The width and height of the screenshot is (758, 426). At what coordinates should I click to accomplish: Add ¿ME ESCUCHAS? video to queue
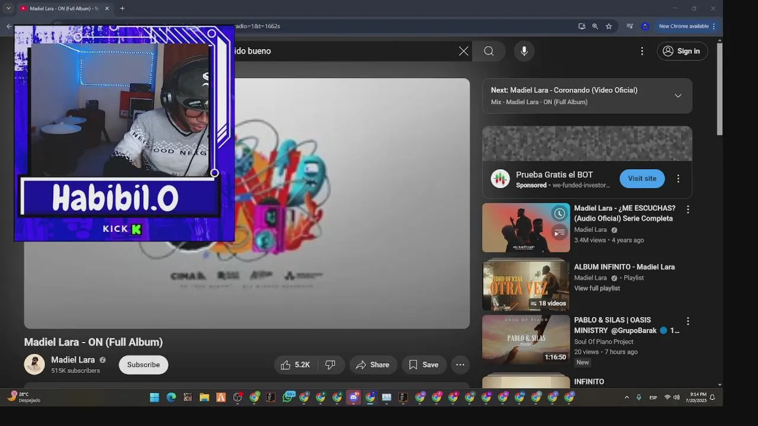(560, 233)
